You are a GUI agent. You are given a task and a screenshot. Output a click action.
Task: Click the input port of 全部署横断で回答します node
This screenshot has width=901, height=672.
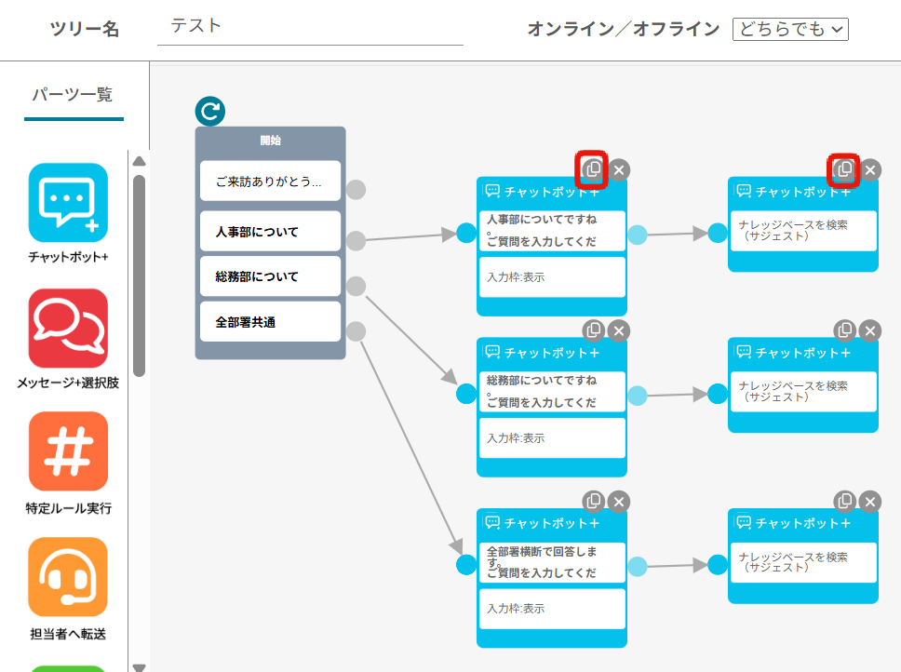(466, 565)
